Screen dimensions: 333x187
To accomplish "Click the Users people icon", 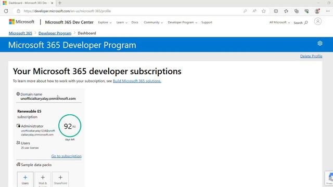I will pos(18,143).
